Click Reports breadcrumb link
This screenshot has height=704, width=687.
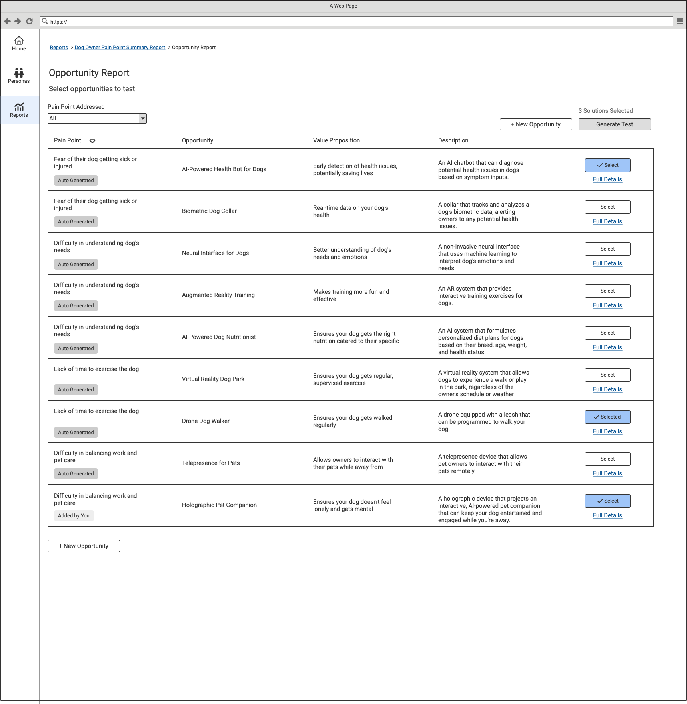point(59,48)
